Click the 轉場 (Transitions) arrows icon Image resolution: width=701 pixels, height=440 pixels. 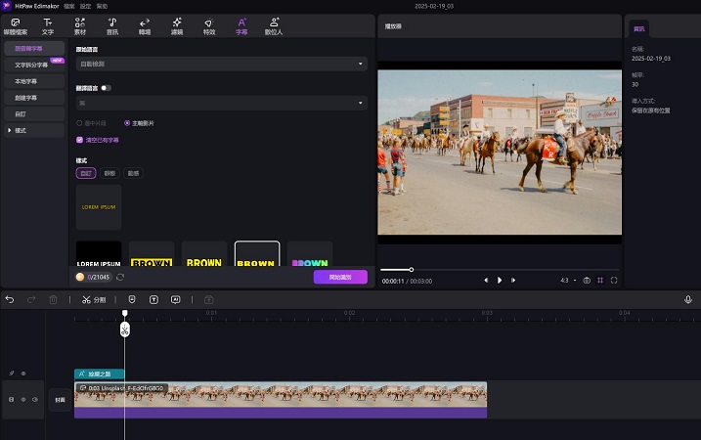pyautogui.click(x=145, y=24)
